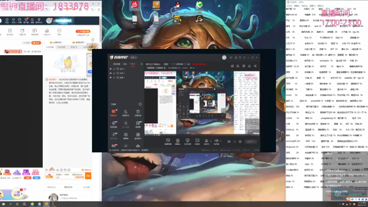
Task: Open the 主播投稿 link in browser
Action: click(57, 42)
